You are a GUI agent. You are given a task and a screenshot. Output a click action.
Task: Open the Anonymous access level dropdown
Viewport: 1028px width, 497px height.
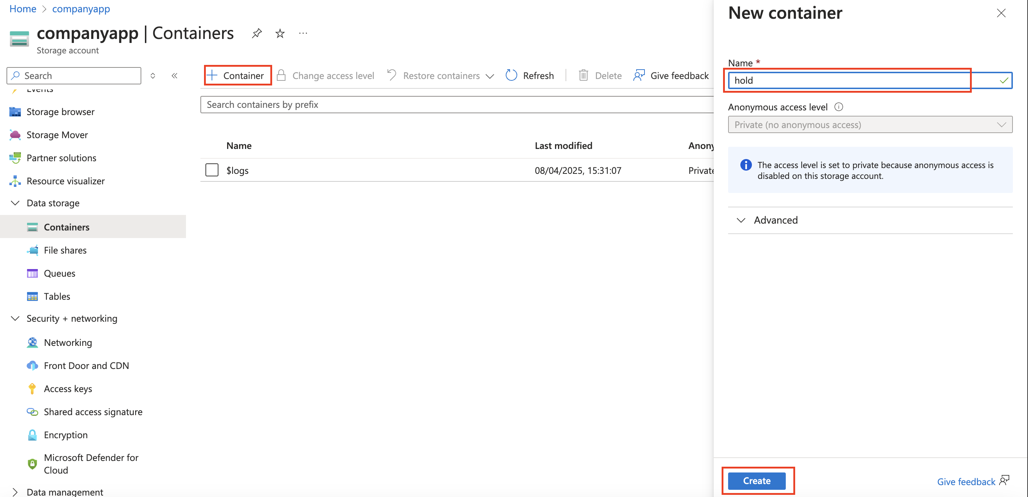point(870,124)
